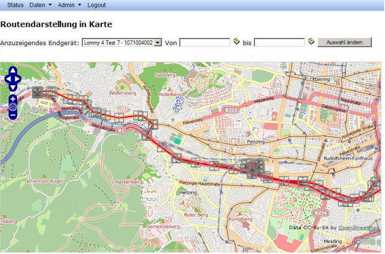Expand Daten dropdown arrow
The width and height of the screenshot is (385, 254).
pos(50,5)
